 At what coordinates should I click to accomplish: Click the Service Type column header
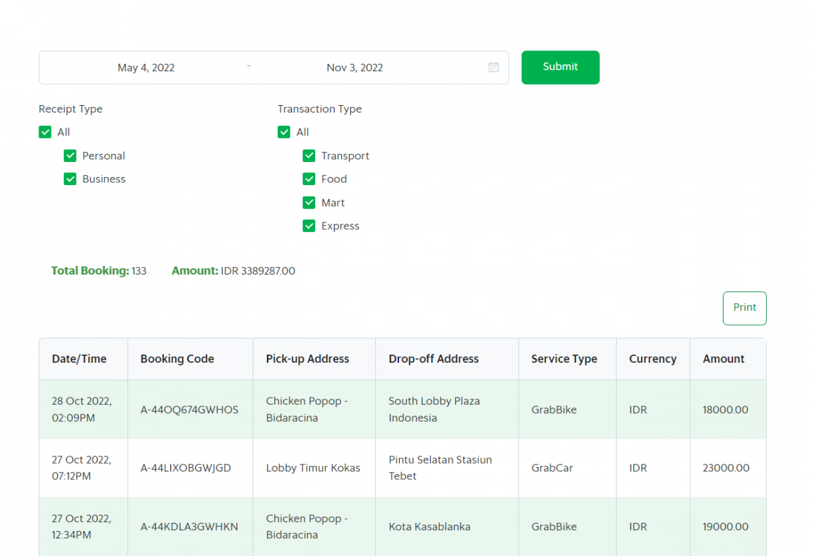(x=564, y=359)
